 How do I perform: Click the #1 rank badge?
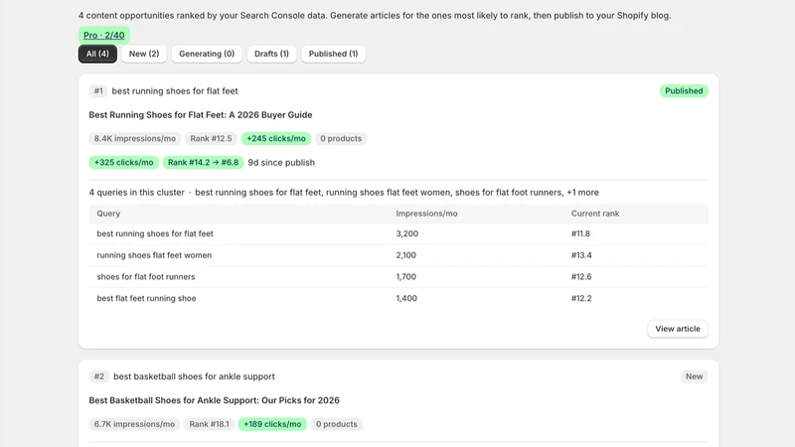(98, 90)
